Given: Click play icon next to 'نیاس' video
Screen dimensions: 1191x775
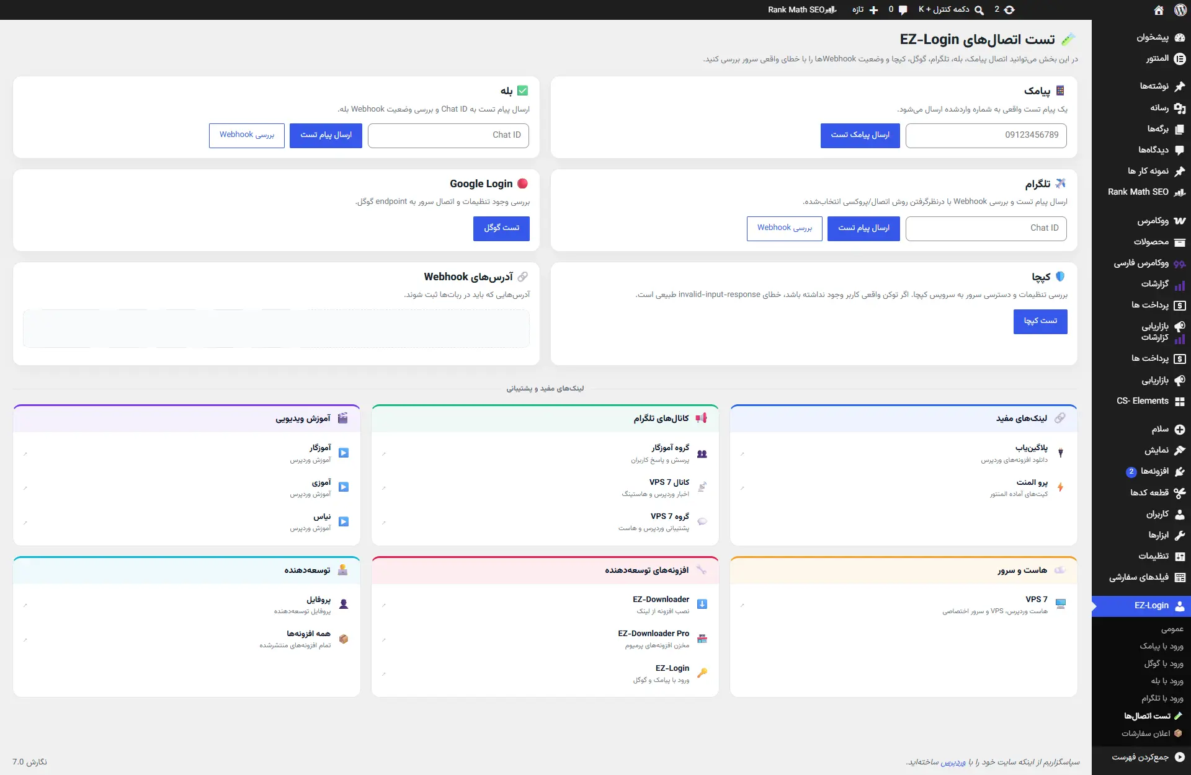Looking at the screenshot, I should (344, 522).
